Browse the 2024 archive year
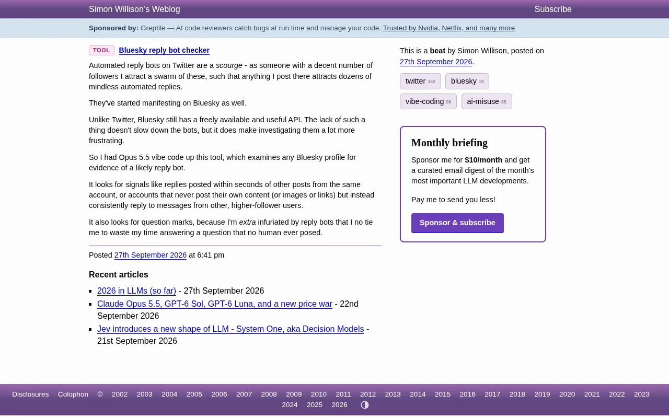This screenshot has height=418, width=669. [x=290, y=405]
